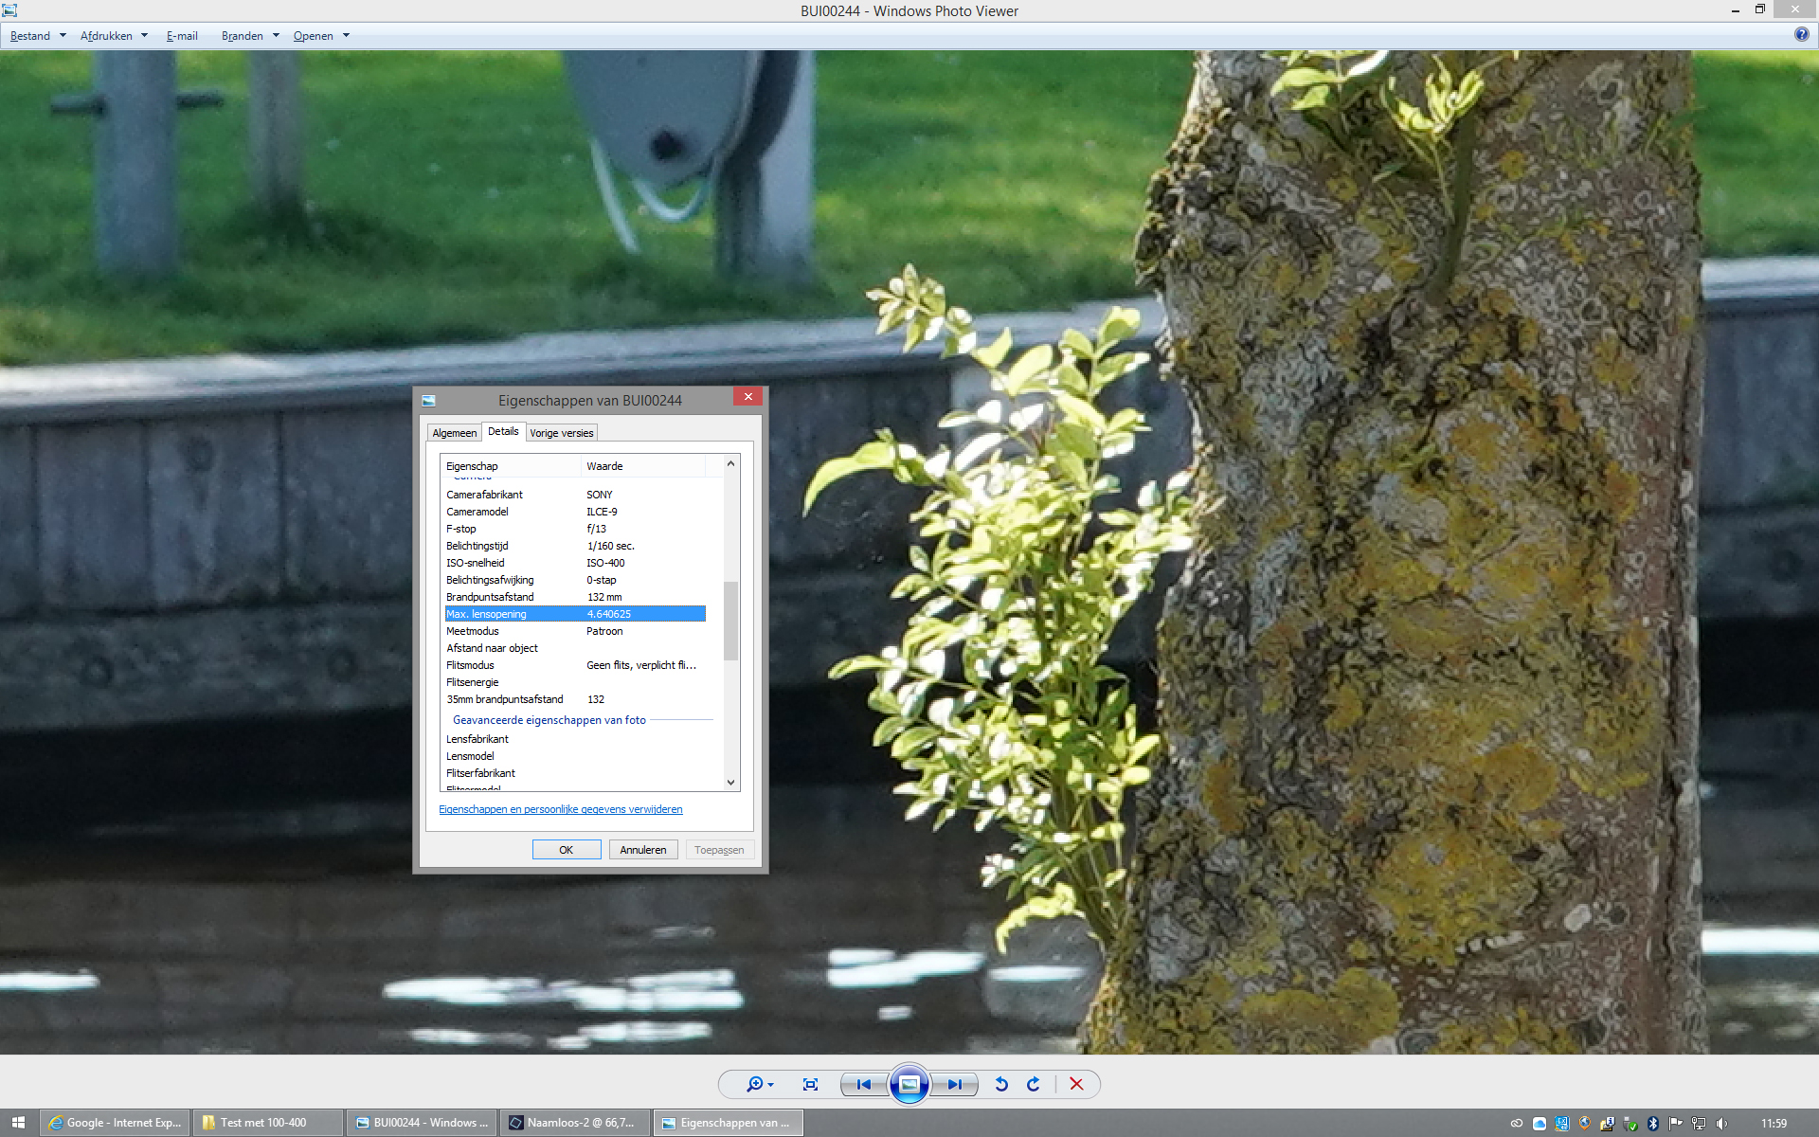This screenshot has width=1819, height=1137.
Task: Open the help icon
Action: click(x=1801, y=34)
